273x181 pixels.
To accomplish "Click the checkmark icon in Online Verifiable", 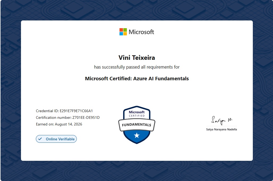I will click(x=40, y=139).
